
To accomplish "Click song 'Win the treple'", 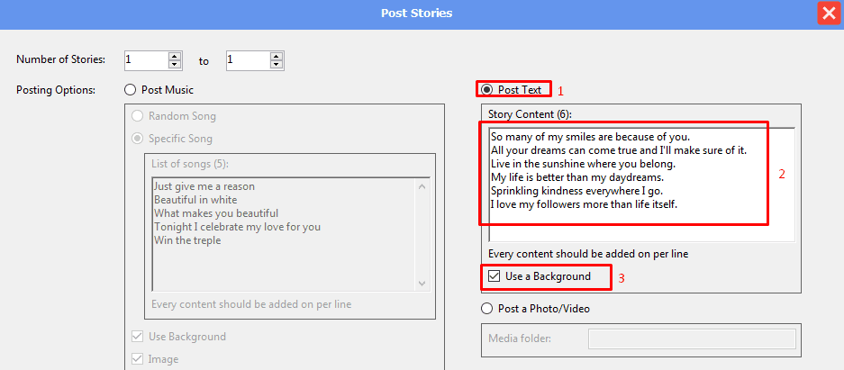I will [x=187, y=240].
